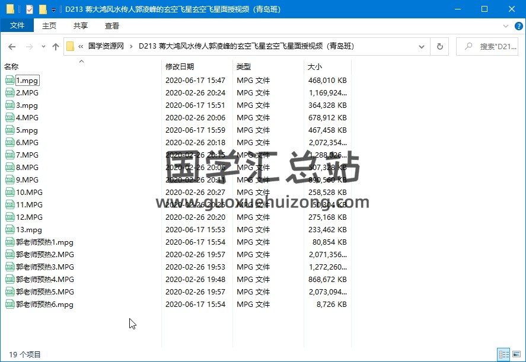Select the file named 郭老师预热6.mpg
Screen dimensions: 526x362
tap(44, 305)
